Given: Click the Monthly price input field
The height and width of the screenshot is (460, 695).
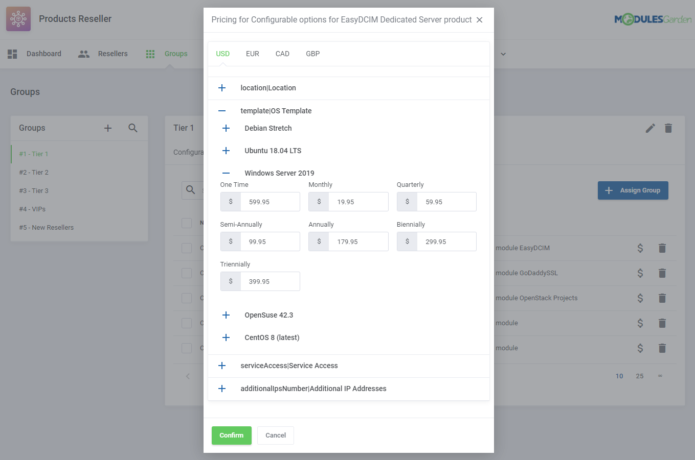Looking at the screenshot, I should click(x=358, y=202).
